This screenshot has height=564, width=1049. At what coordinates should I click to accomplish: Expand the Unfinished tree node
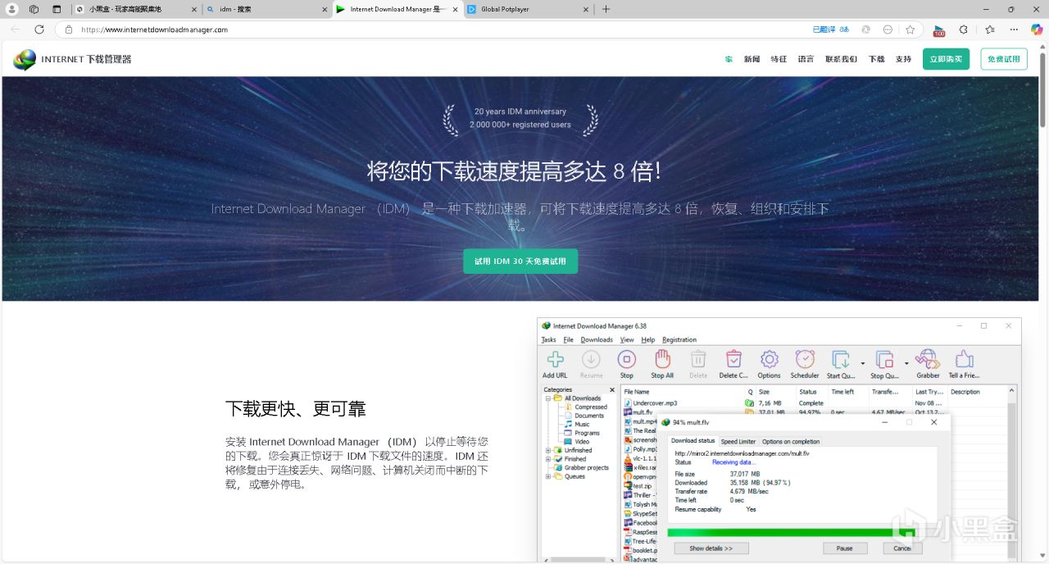pyautogui.click(x=548, y=450)
